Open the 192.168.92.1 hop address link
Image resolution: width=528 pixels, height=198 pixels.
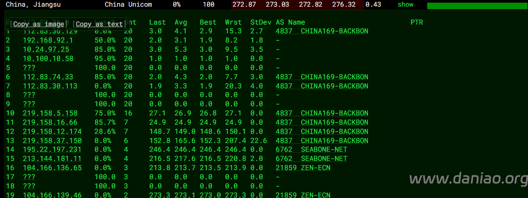pyautogui.click(x=48, y=40)
